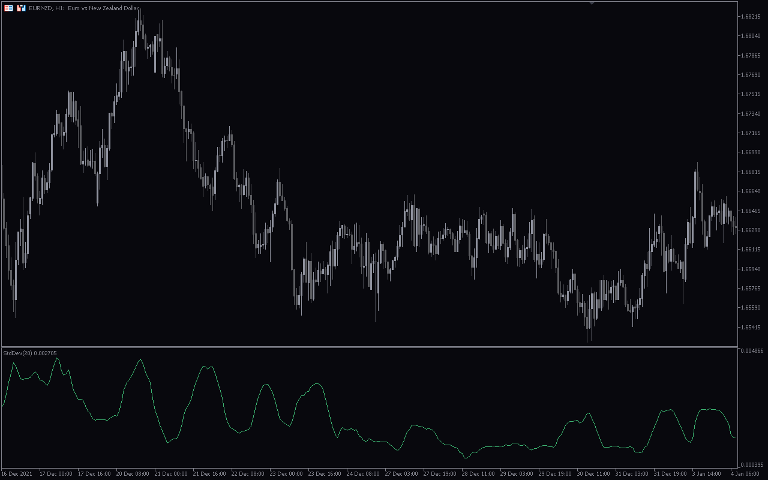Click the 29 Dec 19:00 time label
The width and height of the screenshot is (768, 480).
555,474
